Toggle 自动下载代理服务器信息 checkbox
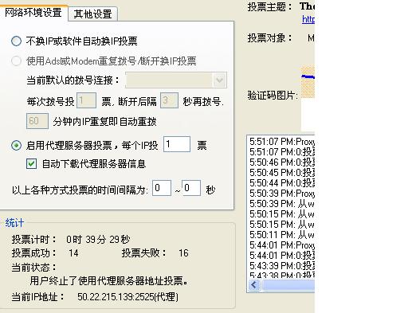 pos(31,164)
